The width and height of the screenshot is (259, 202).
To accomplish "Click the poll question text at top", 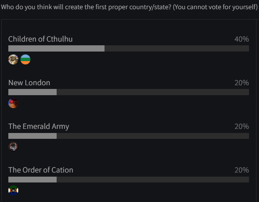I will (x=129, y=7).
